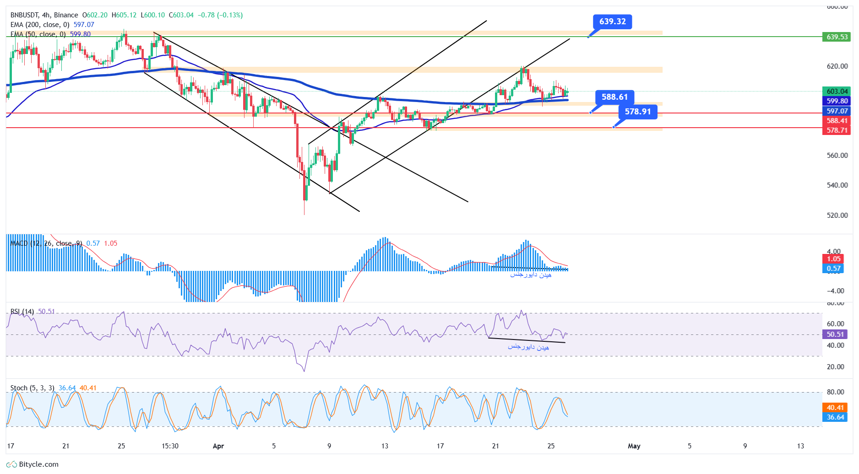Image resolution: width=859 pixels, height=474 pixels.
Task: Click the 540.00 price scale label
Action: [x=837, y=185]
